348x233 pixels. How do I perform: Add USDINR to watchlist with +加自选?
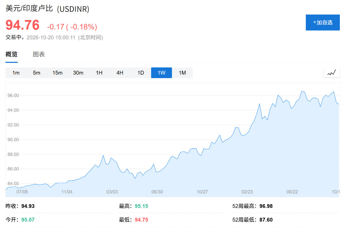pos(323,22)
